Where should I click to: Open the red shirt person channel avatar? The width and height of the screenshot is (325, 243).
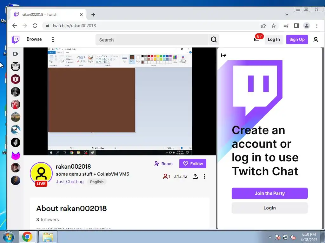coord(16,104)
